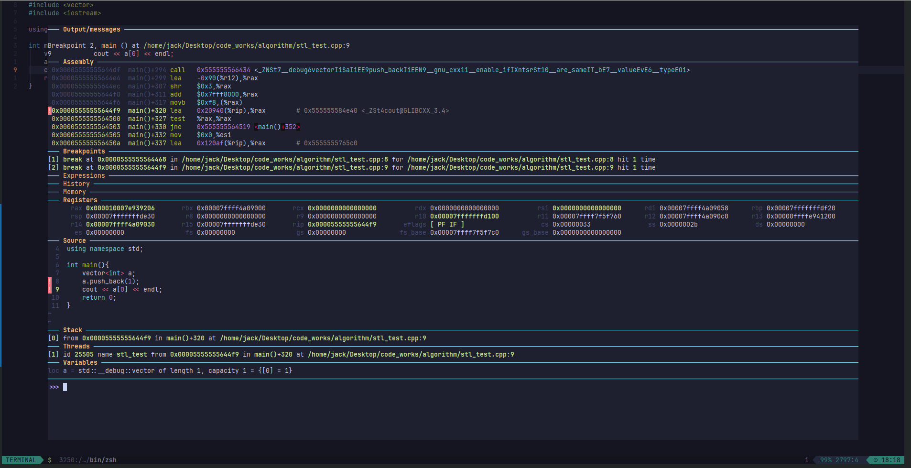This screenshot has width=911, height=468.
Task: Click the 'Breakpoint 2, main ()' output message
Action: pyautogui.click(x=199, y=46)
